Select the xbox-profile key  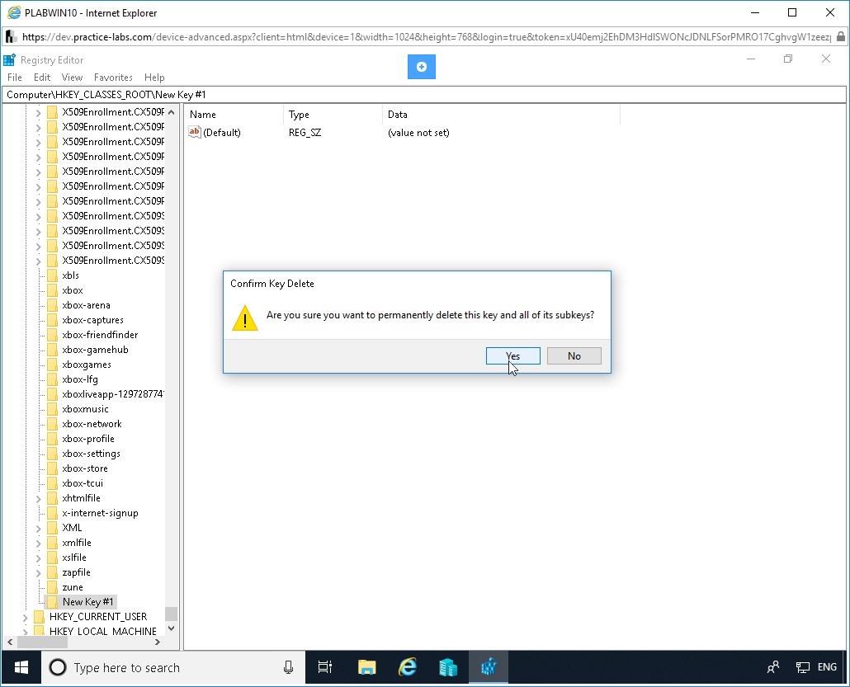click(87, 439)
